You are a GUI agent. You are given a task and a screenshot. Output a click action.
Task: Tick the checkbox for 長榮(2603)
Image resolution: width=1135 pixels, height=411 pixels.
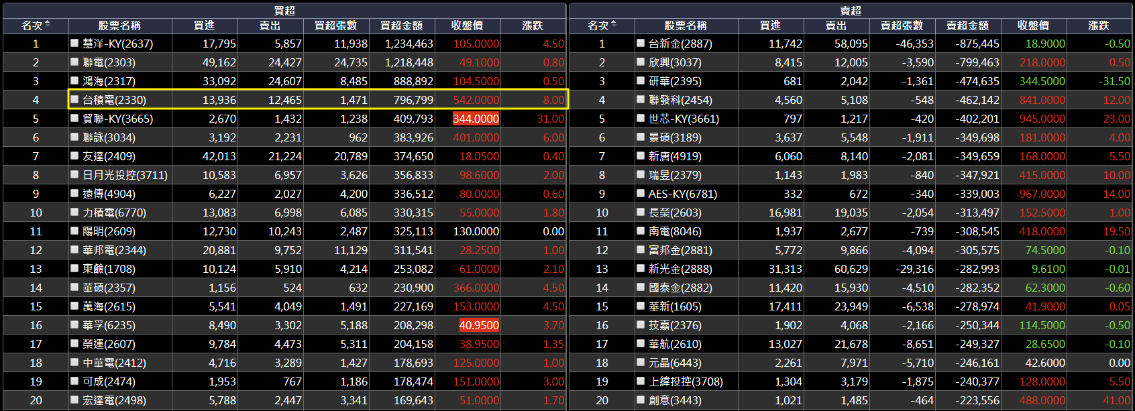tap(641, 212)
